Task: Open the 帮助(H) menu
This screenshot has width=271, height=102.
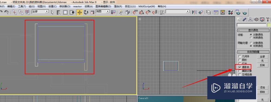Action: pyautogui.click(x=162, y=6)
